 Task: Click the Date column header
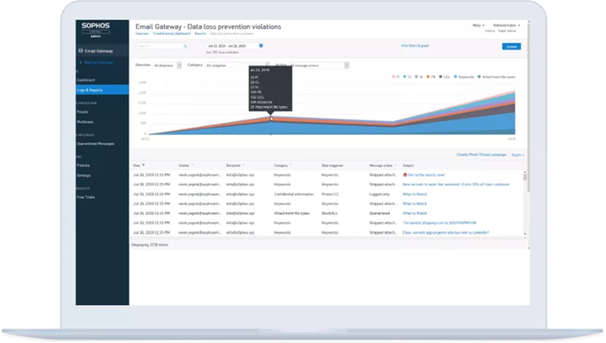click(x=137, y=165)
